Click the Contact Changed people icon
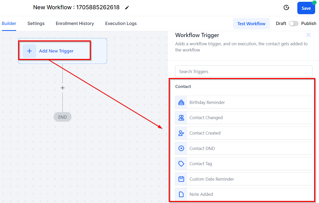This screenshot has height=203, width=319. tap(181, 118)
